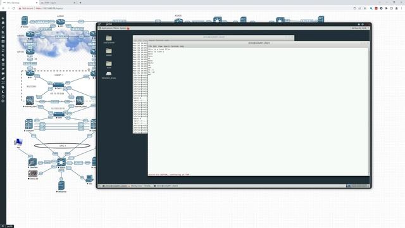The width and height of the screenshot is (405, 228).
Task: Open Applications menu in pc10 desktop panel
Action: 107,28
